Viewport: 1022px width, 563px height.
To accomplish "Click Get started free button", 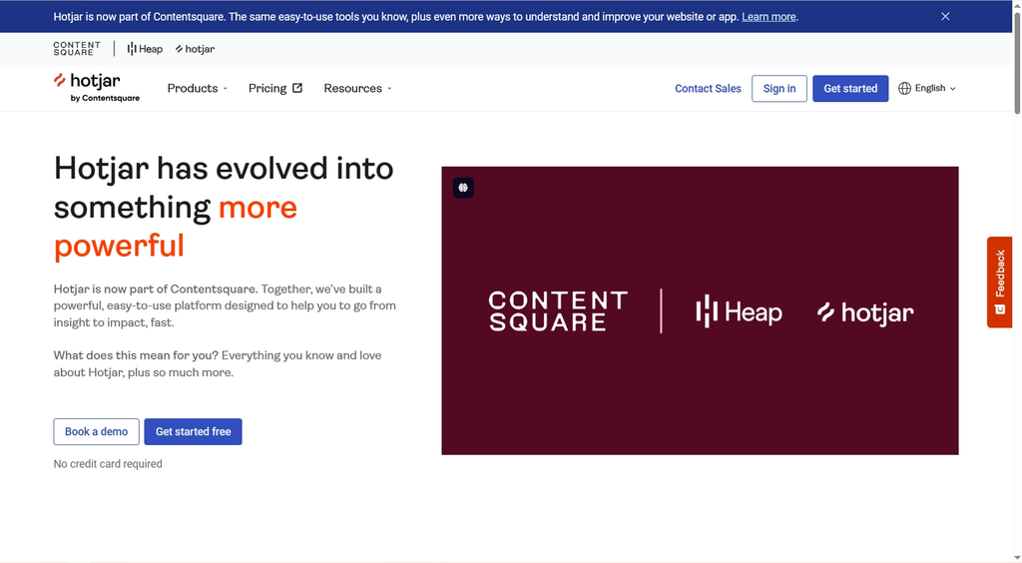I will 193,431.
